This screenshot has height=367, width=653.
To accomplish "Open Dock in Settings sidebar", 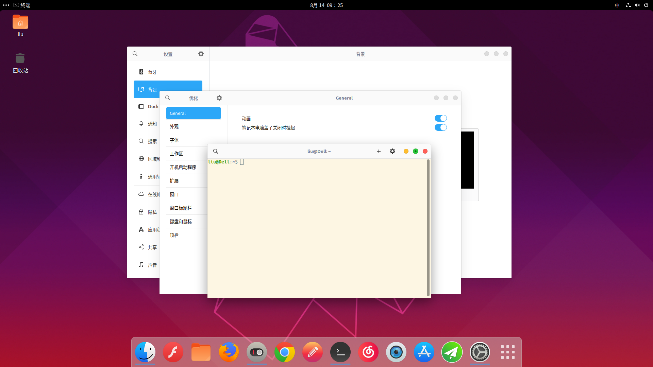I will (147, 107).
